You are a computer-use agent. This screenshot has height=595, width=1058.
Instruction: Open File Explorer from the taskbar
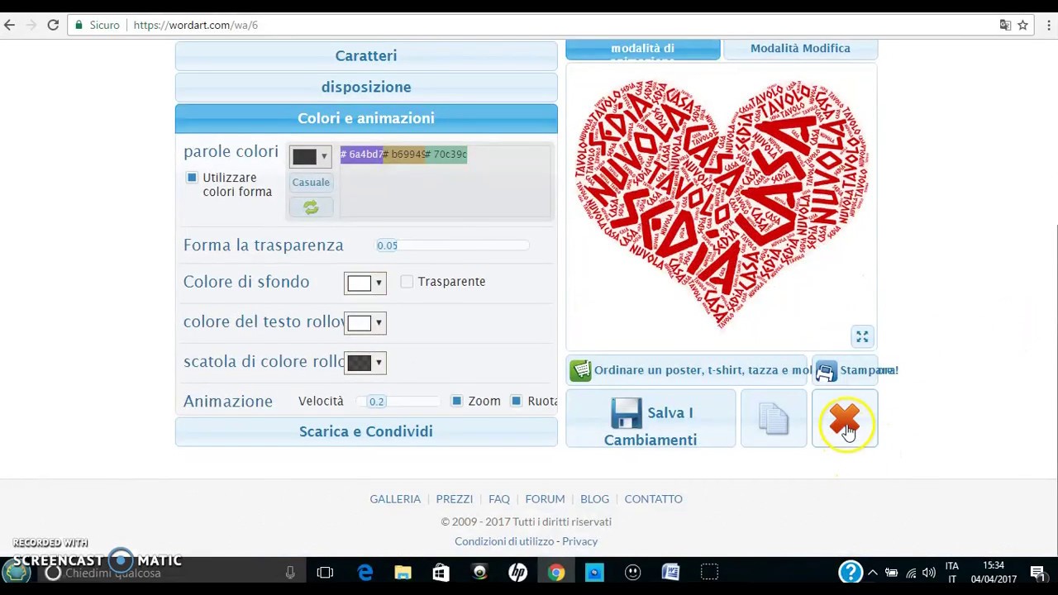coord(403,573)
